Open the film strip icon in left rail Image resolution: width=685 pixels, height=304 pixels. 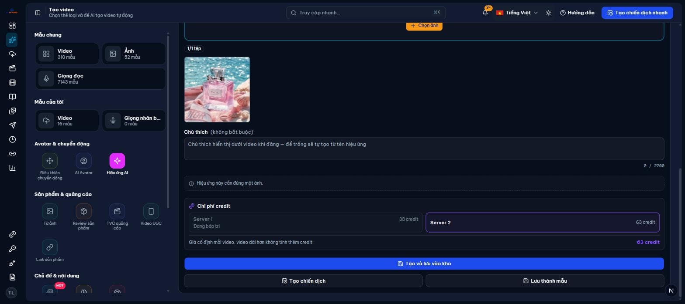click(12, 82)
